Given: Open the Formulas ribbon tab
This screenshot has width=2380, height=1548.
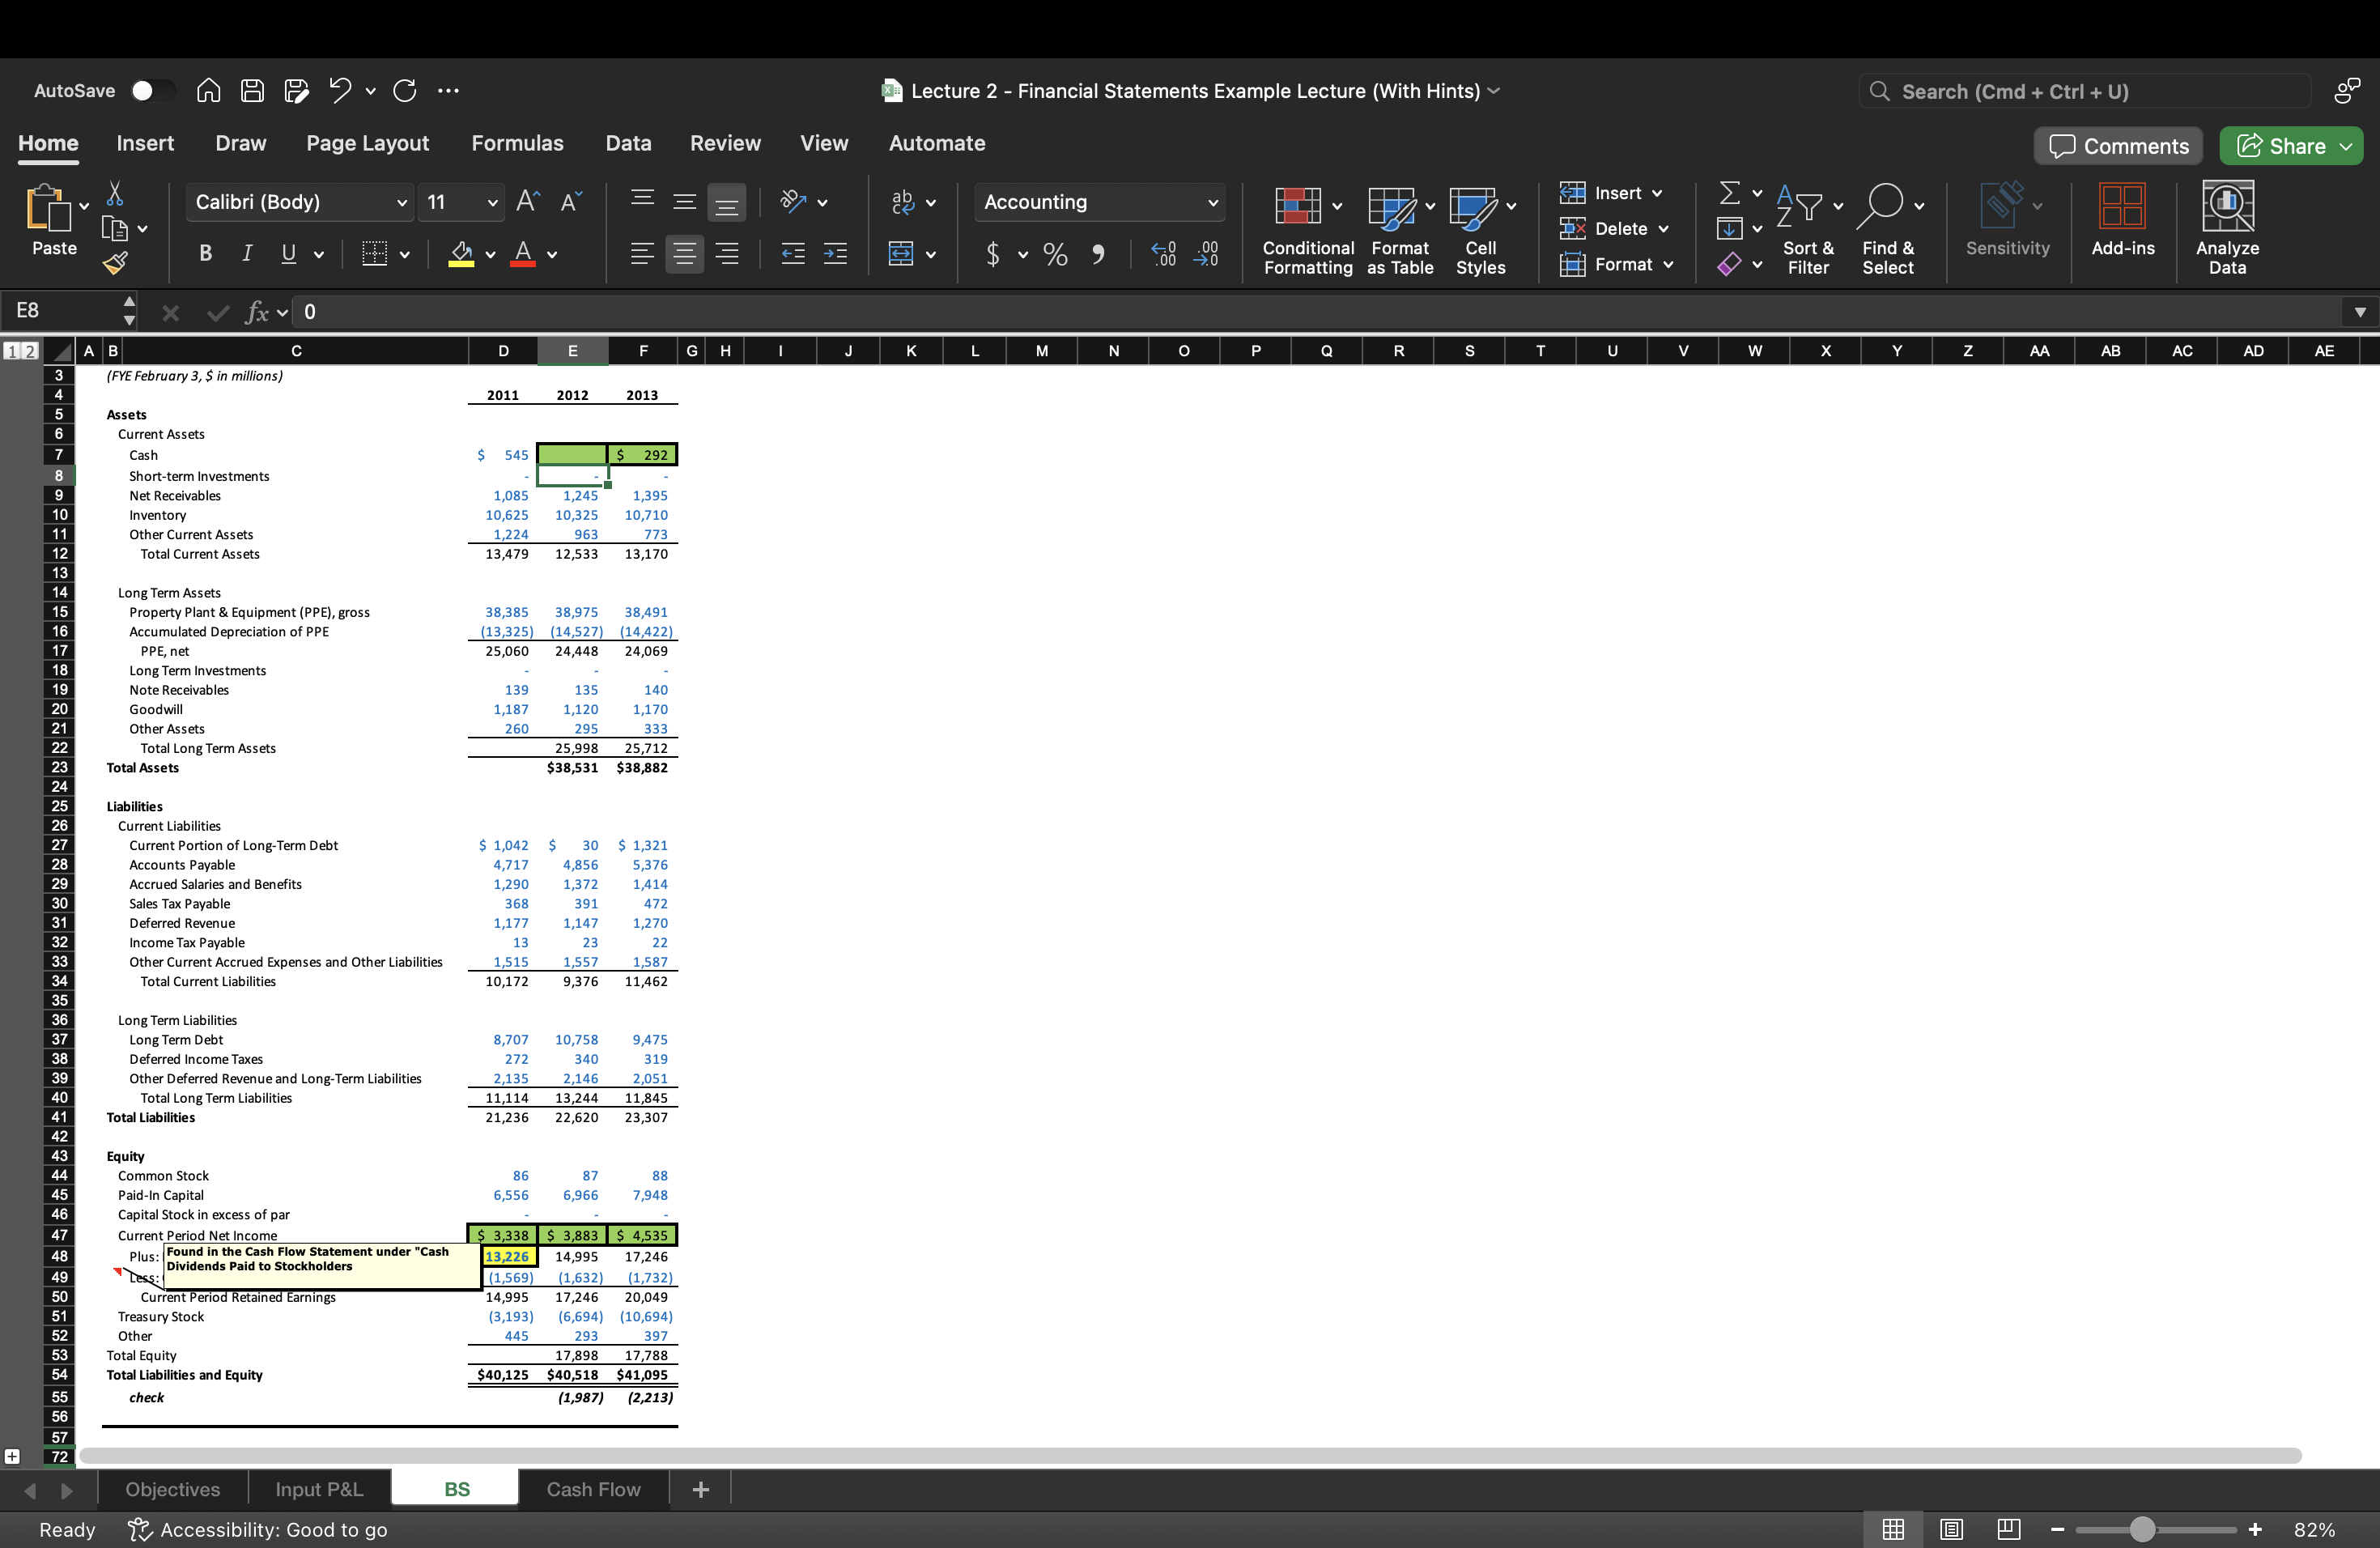Looking at the screenshot, I should click(x=517, y=143).
